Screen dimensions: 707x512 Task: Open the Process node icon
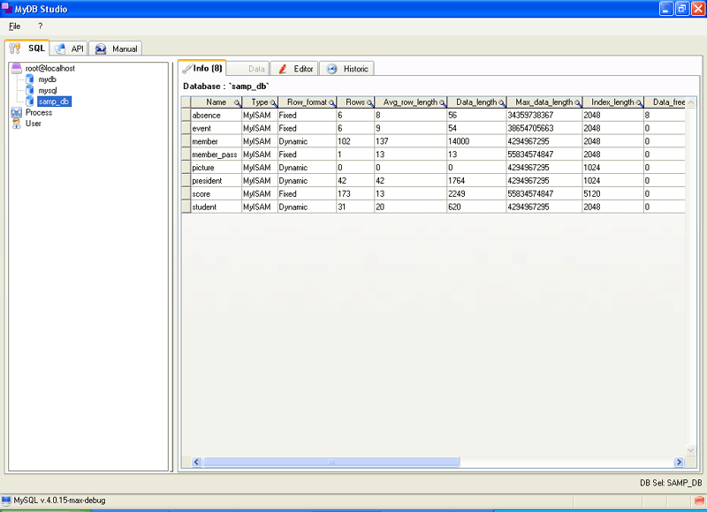pyautogui.click(x=16, y=113)
